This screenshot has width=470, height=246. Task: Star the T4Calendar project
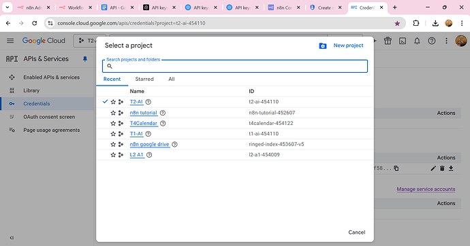tap(113, 123)
